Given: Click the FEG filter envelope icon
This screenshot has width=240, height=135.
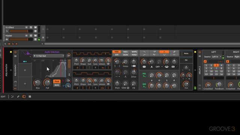Looking at the screenshot, I should click(144, 75).
